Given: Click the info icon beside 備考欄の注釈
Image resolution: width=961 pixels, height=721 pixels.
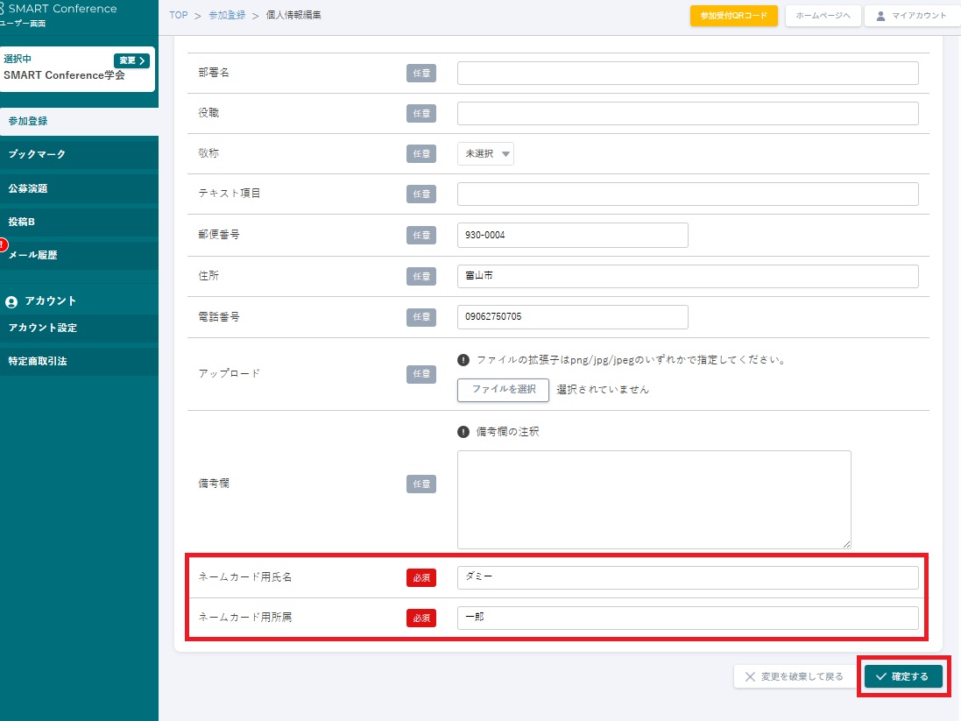Looking at the screenshot, I should 463,431.
